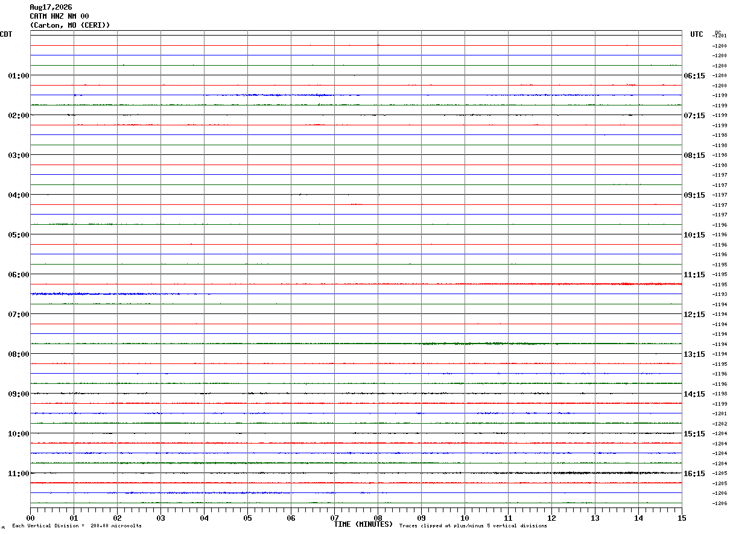Click the minute 08 tick label on the x-axis
The image size is (730, 534).
tap(378, 518)
